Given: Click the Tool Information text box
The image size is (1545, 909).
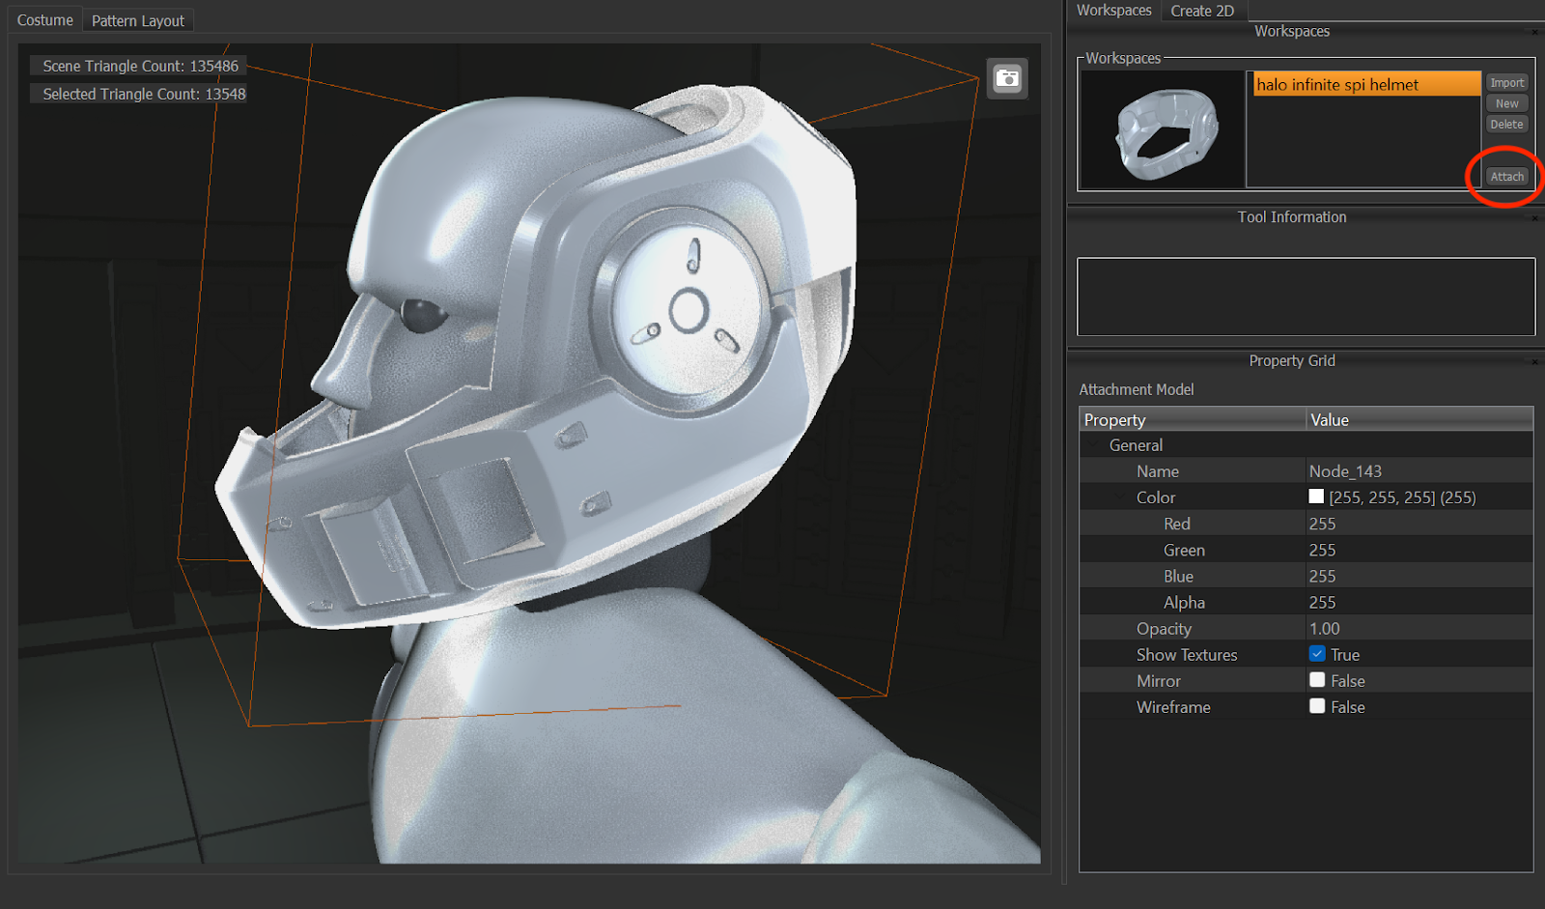Looking at the screenshot, I should pos(1306,297).
